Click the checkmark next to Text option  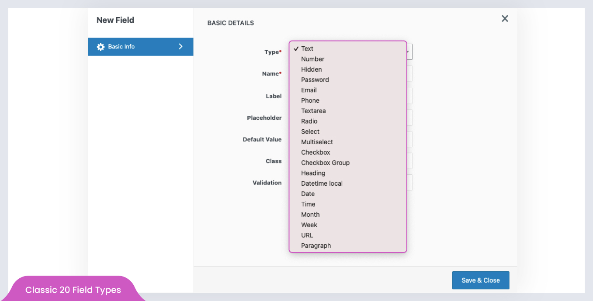297,48
